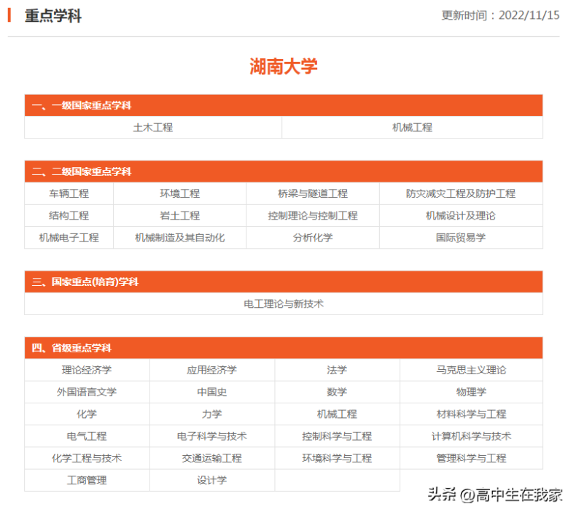
Task: Click the "力学" cell
Action: pyautogui.click(x=212, y=414)
